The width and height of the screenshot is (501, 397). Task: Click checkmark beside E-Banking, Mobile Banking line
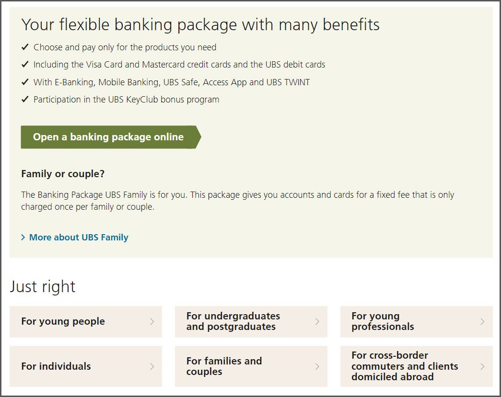[x=25, y=82]
